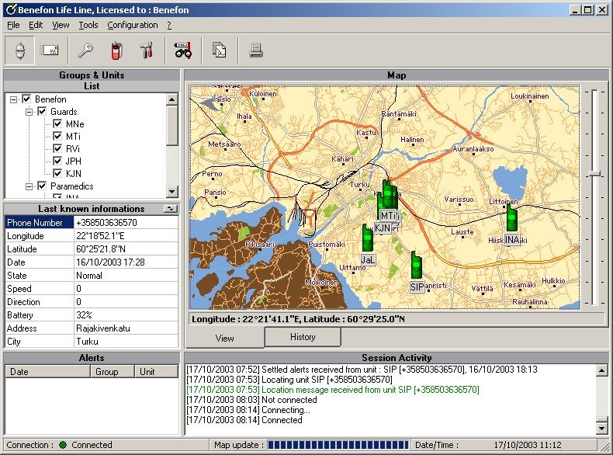Click the Address value Rajakivenkatu
The height and width of the screenshot is (455, 613).
point(103,328)
